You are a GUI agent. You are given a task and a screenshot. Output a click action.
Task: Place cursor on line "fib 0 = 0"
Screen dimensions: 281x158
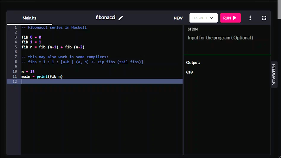[x=31, y=37]
